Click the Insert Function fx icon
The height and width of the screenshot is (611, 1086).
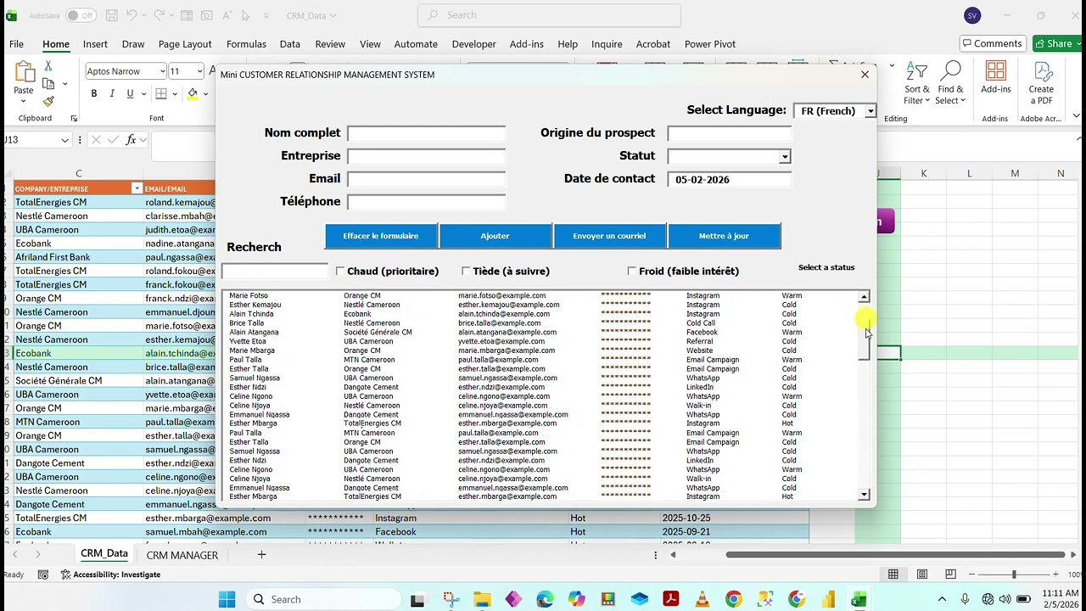coord(131,140)
